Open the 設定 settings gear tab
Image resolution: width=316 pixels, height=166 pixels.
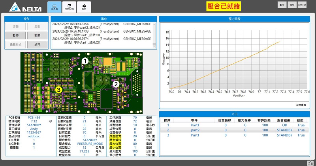pos(84,7)
